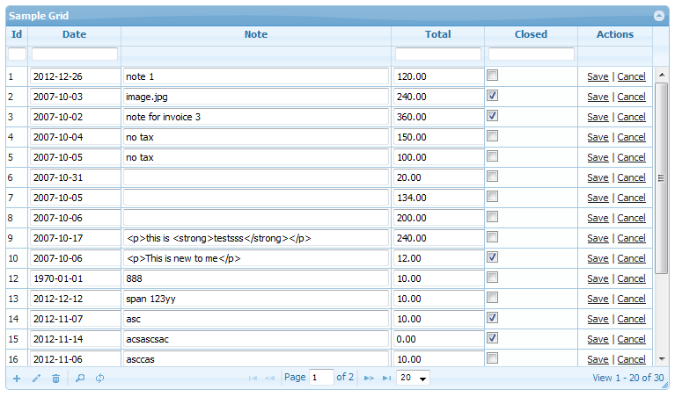Viewport: 675px width, 397px height.
Task: Uncheck Closed checkbox for row 2
Action: tap(493, 96)
